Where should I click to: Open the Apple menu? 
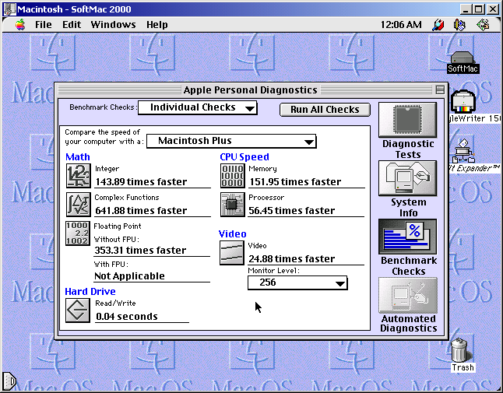[x=20, y=25]
